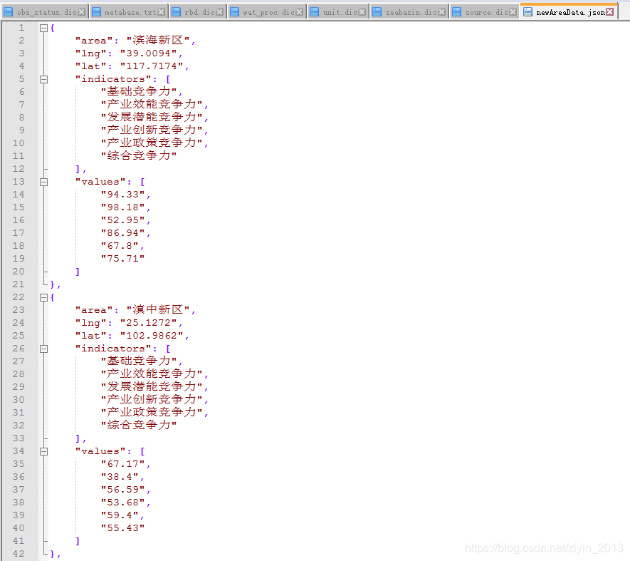Click the "indicators" key on line 26

point(113,349)
